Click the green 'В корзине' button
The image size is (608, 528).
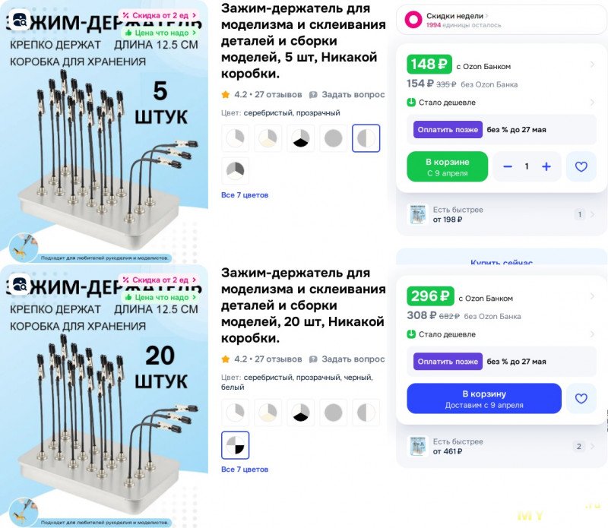click(447, 166)
